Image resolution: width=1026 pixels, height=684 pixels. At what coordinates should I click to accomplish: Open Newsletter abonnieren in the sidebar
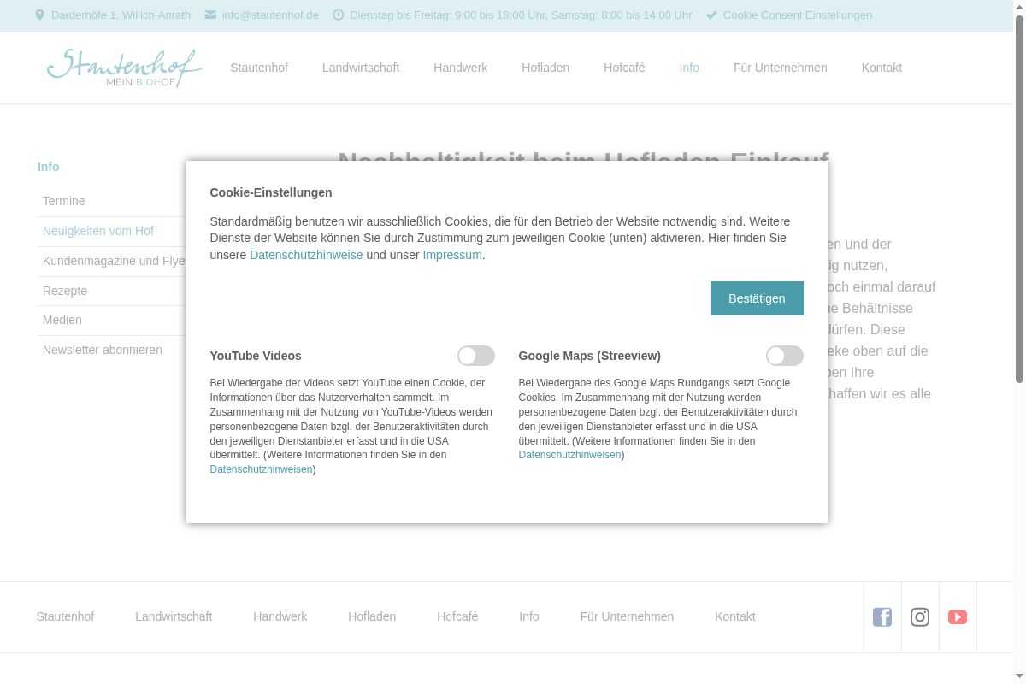click(x=103, y=350)
